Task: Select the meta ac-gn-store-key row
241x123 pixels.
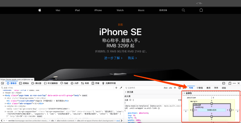Action: (x=38, y=109)
